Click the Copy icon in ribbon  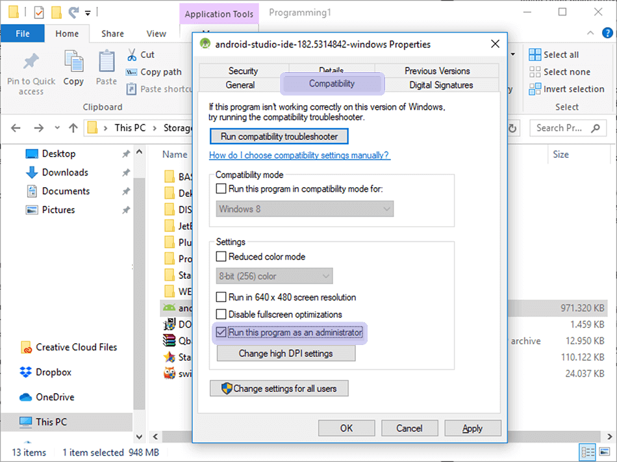pyautogui.click(x=73, y=62)
